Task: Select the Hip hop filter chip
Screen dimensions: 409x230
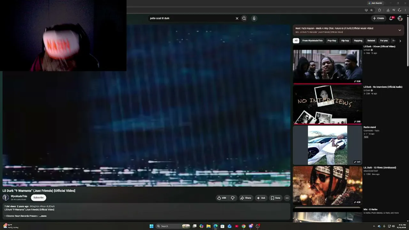Action: (345, 41)
